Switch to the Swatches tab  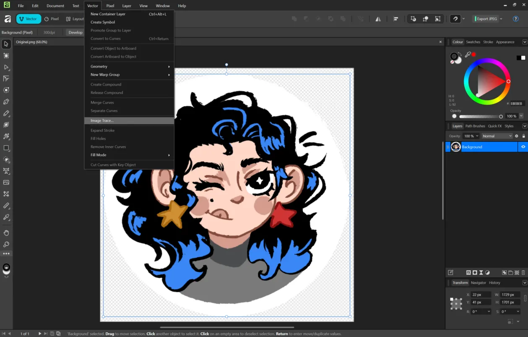[x=473, y=42]
